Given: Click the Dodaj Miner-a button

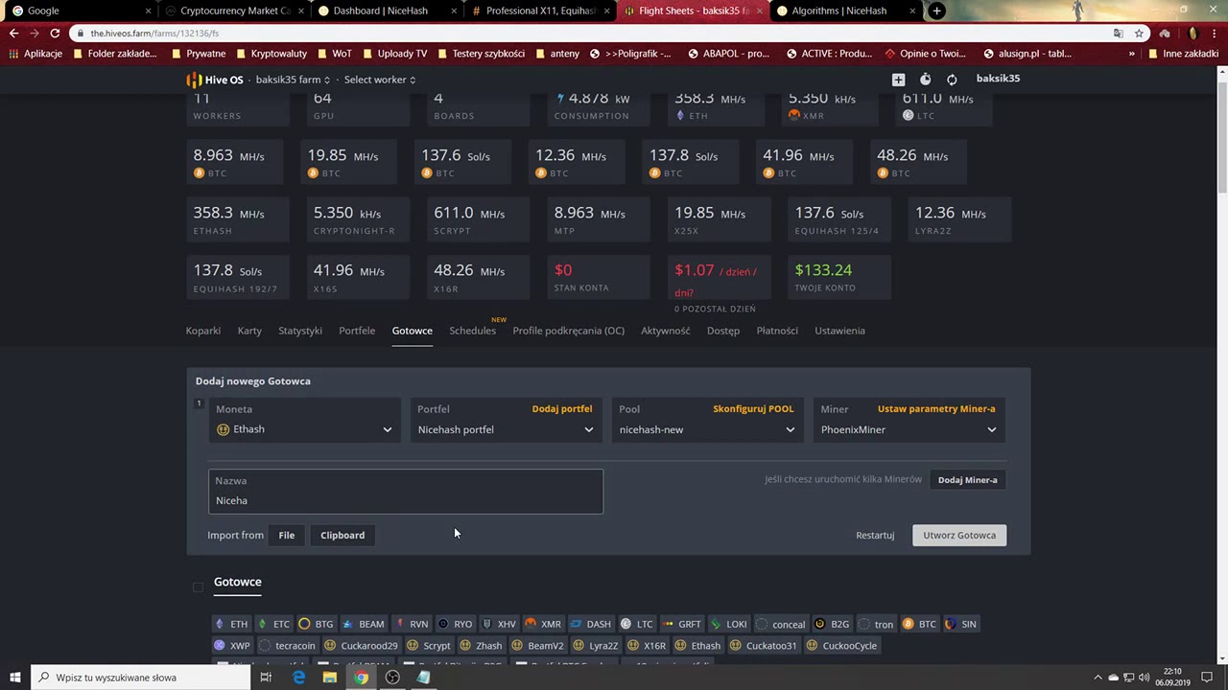Looking at the screenshot, I should (x=967, y=480).
